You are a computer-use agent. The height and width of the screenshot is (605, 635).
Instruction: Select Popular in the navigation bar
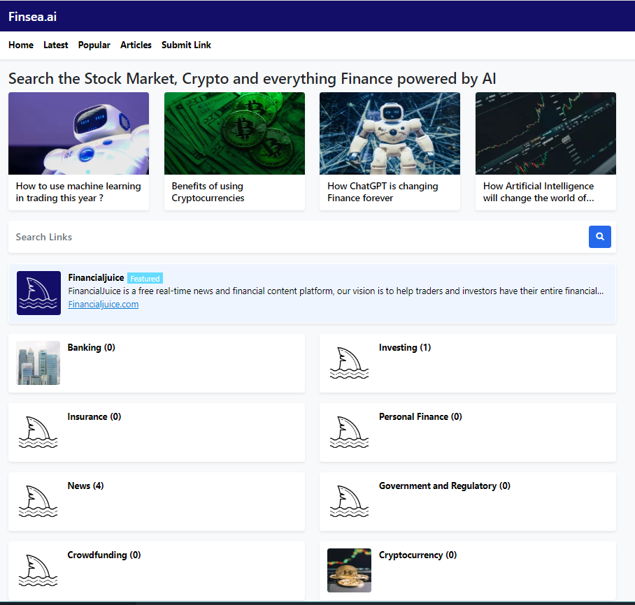click(94, 45)
